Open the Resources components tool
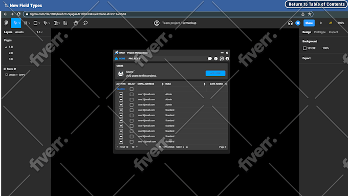 pos(65,23)
